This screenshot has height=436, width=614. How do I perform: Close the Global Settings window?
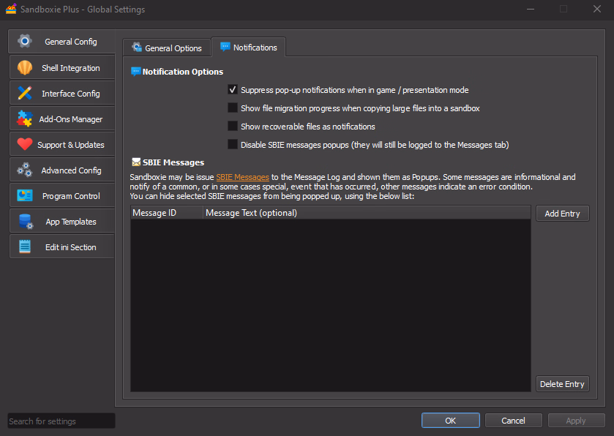tap(596, 9)
